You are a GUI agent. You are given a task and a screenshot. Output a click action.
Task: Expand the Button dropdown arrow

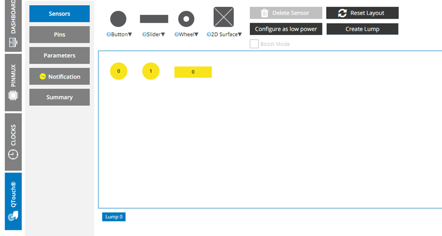130,34
